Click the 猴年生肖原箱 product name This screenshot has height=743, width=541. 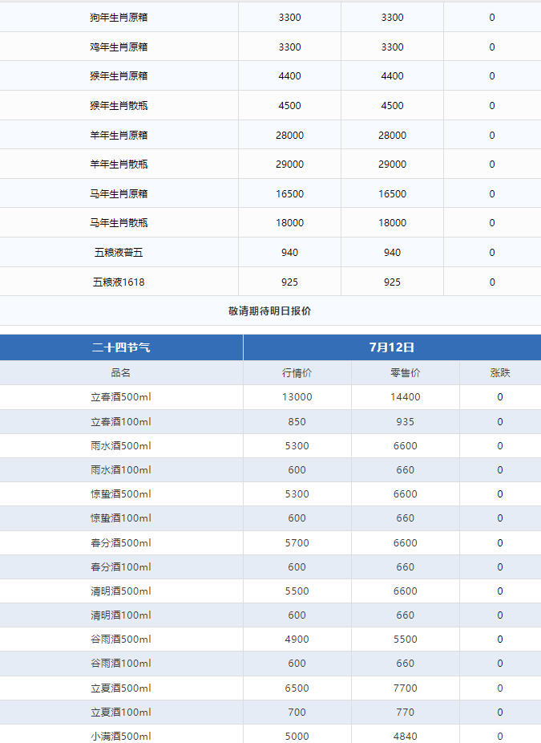click(119, 75)
